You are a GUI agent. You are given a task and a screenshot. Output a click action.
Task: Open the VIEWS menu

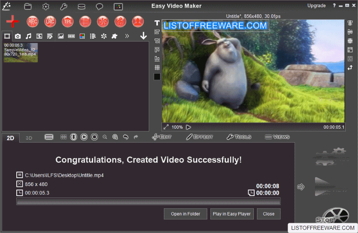point(277,137)
